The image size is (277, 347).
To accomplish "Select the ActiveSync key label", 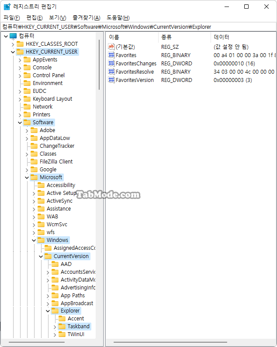I will [59, 201].
